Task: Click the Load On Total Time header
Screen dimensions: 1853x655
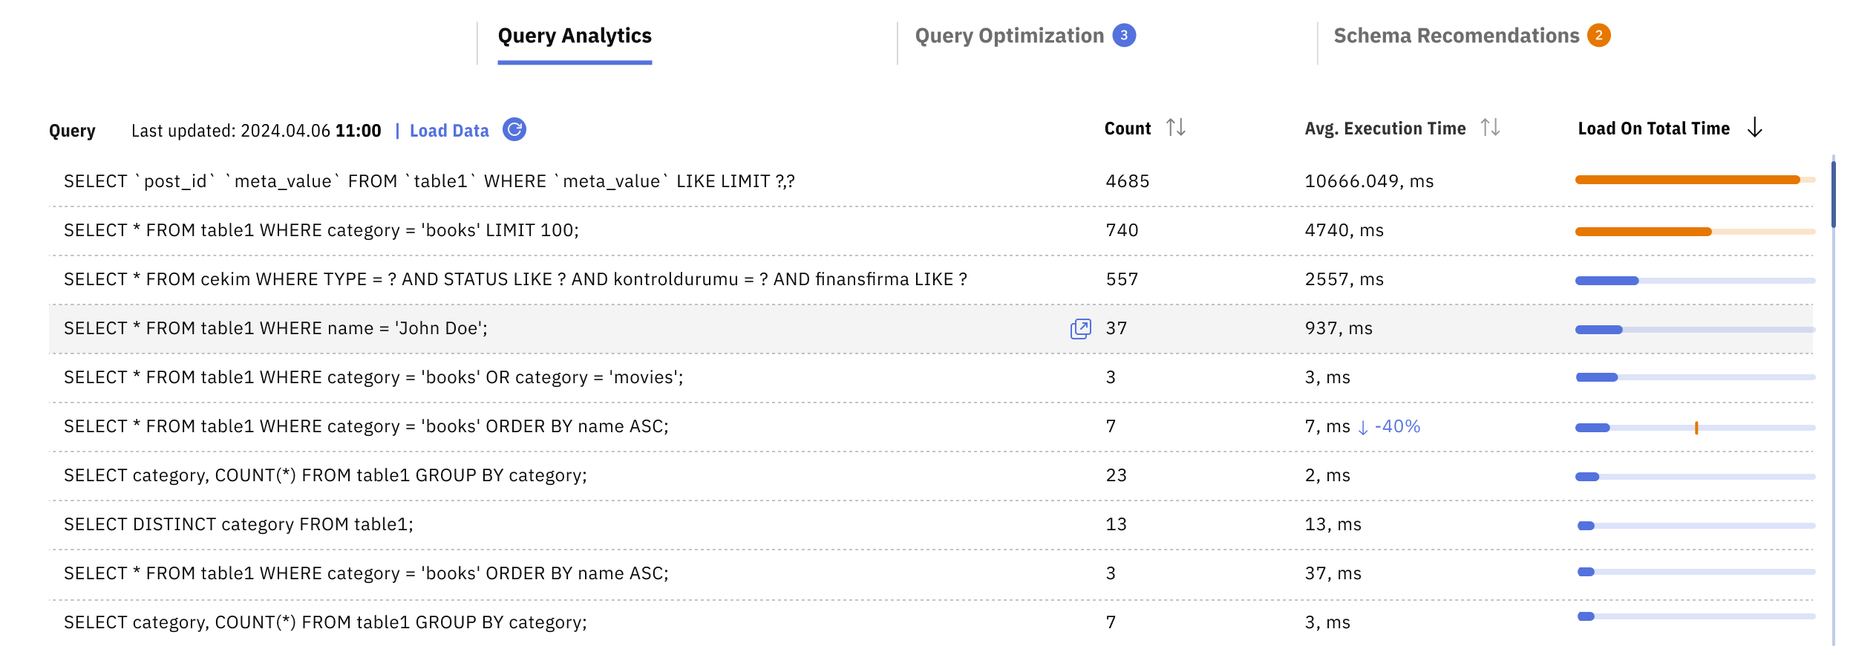Action: coord(1653,128)
